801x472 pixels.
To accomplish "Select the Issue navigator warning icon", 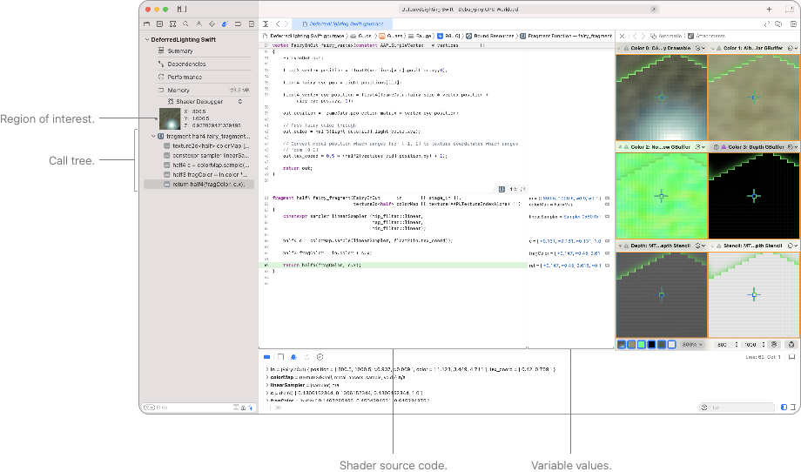I will coord(198,24).
